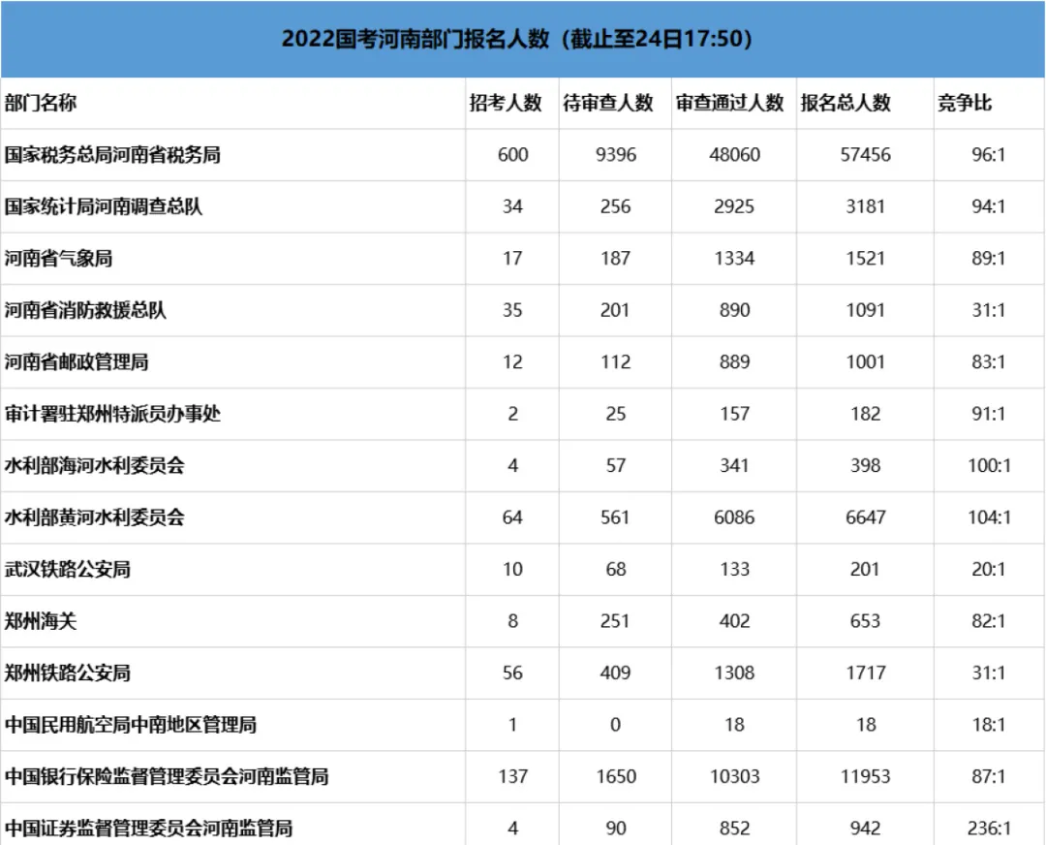Click the 河南省消防救援总队 row name
The height and width of the screenshot is (845, 1046).
point(85,310)
